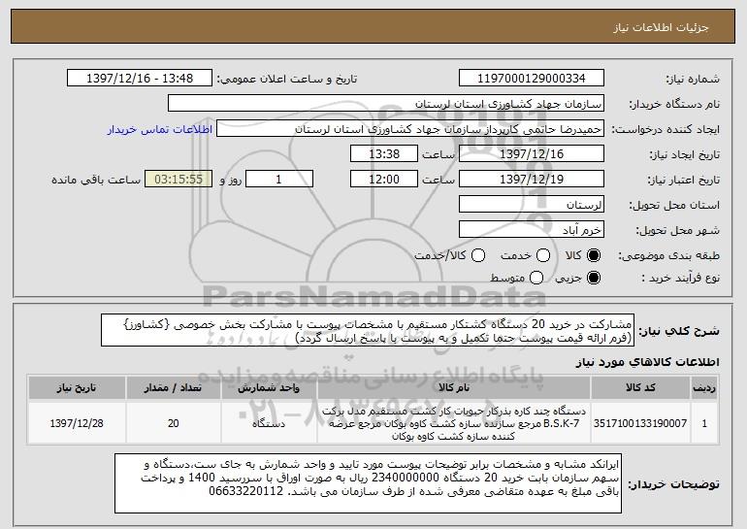The width and height of the screenshot is (747, 529).
Task: Click the delivery province field لرستان
Action: click(x=532, y=205)
